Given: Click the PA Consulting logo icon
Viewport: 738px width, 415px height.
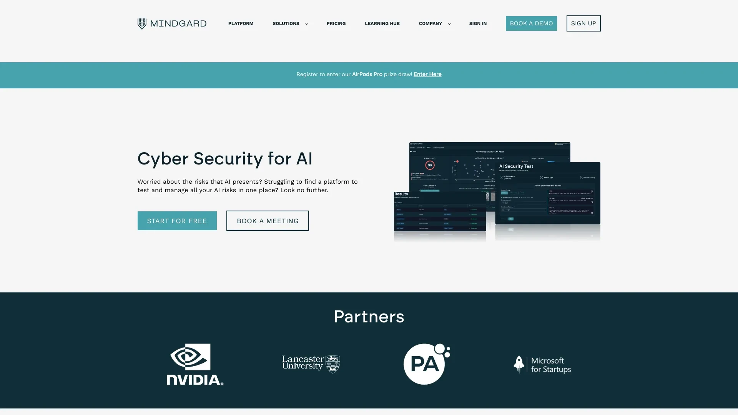Looking at the screenshot, I should [426, 364].
